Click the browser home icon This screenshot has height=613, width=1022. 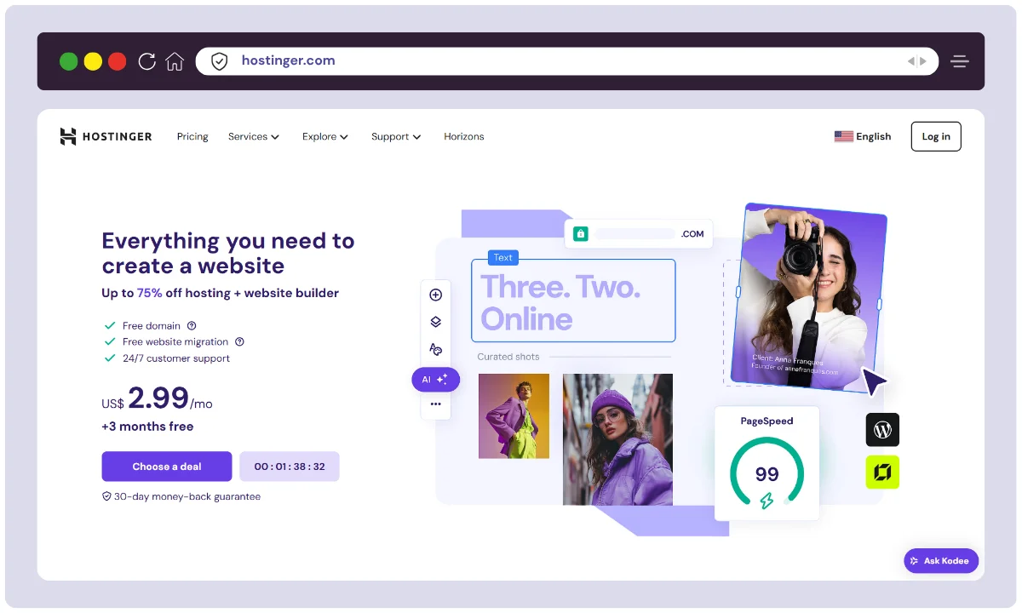tap(175, 61)
